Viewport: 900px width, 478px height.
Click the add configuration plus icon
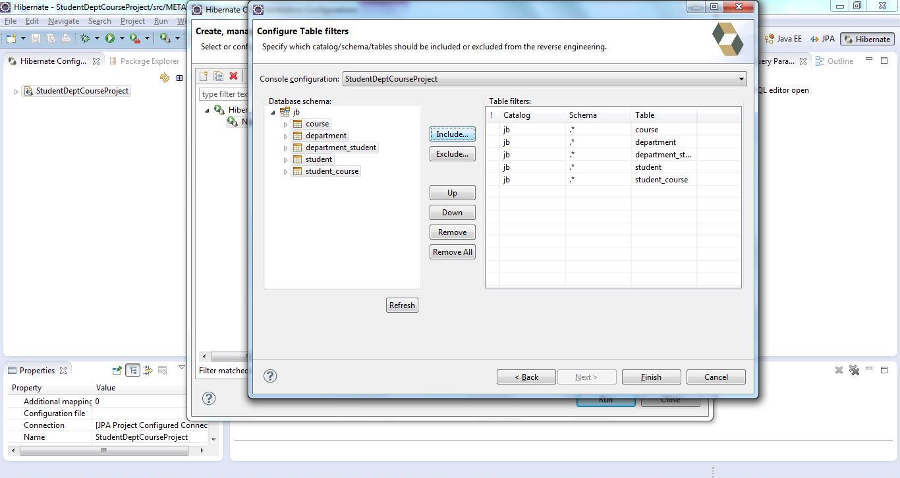tap(179, 78)
